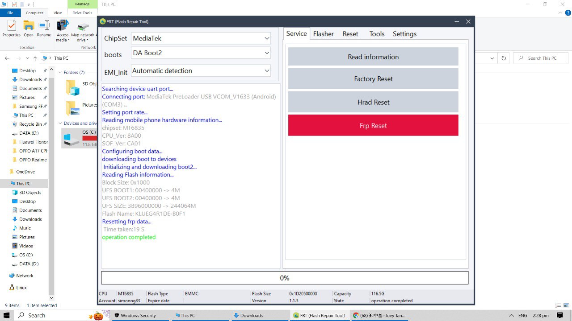Screen dimensions: 572x321
Task: Open the Windows Start button
Action: pos(7,315)
